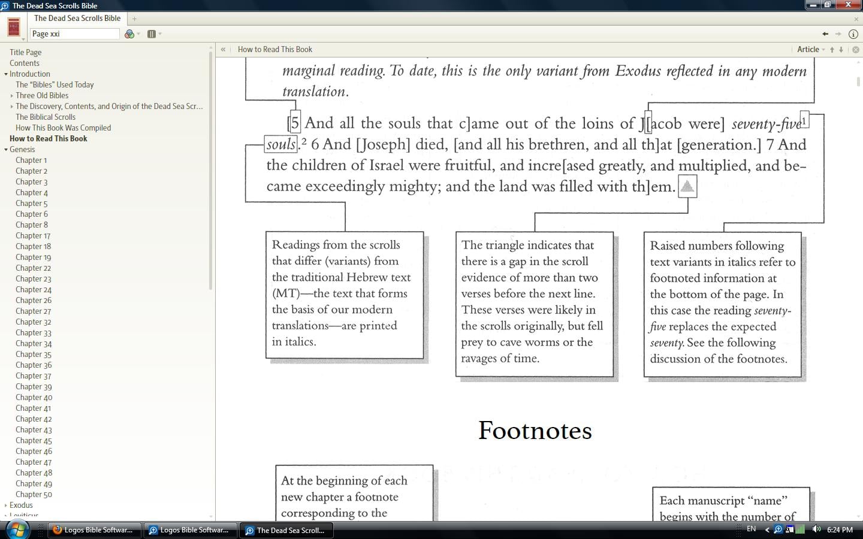Click the triangle gap marker in the verse
The image size is (863, 539).
tap(687, 186)
